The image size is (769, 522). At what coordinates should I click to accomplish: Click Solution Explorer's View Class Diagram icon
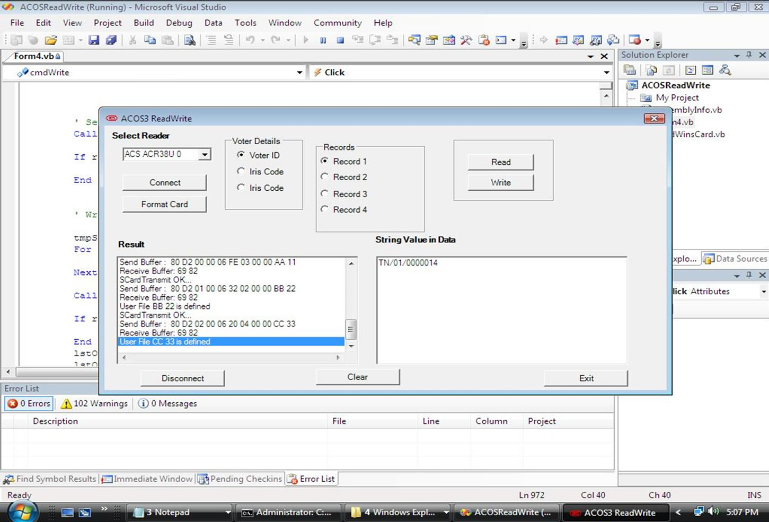click(x=725, y=70)
